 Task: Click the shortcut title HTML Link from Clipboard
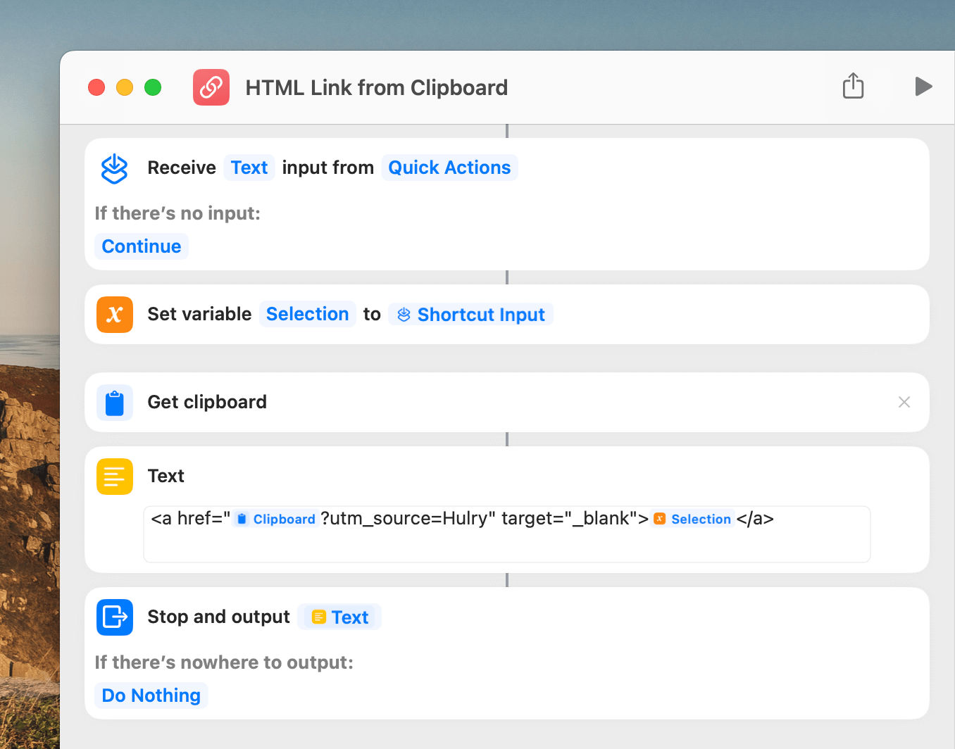pyautogui.click(x=376, y=87)
